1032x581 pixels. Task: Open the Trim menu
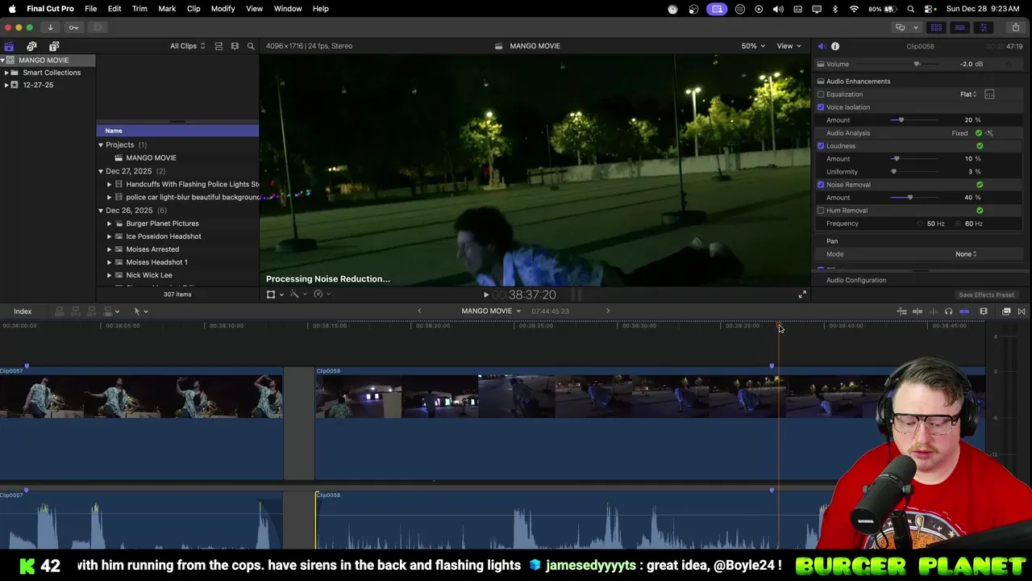pyautogui.click(x=139, y=9)
